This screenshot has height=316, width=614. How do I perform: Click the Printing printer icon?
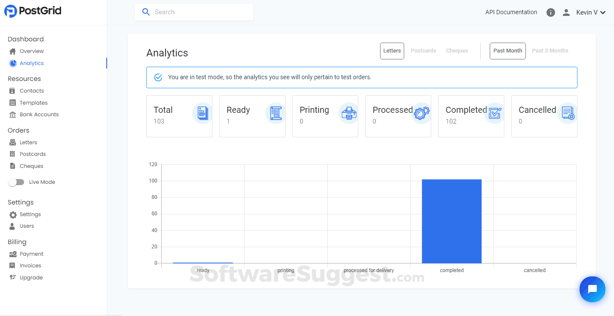(349, 113)
